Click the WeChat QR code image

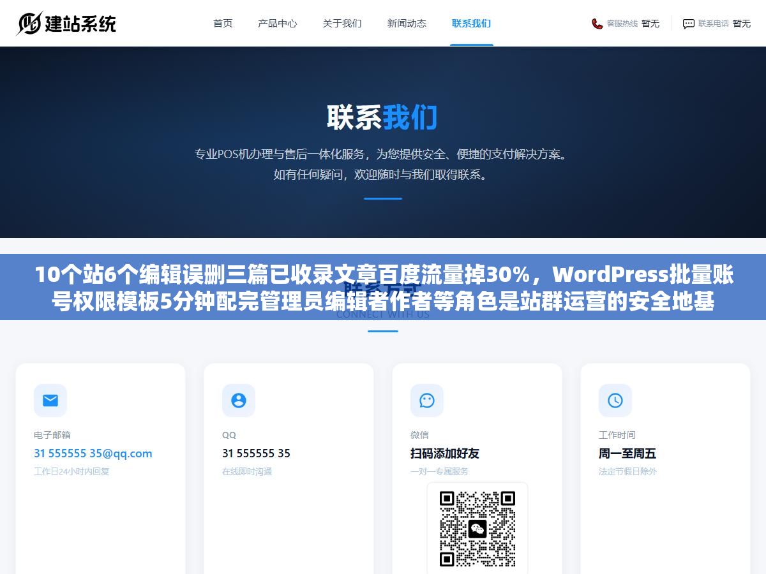click(477, 529)
